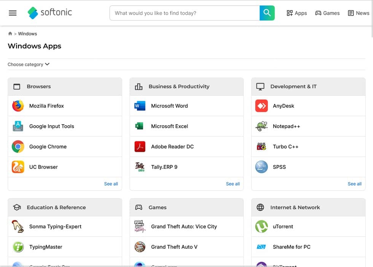
Task: Click the Business & Productivity chart icon
Action: pos(139,87)
